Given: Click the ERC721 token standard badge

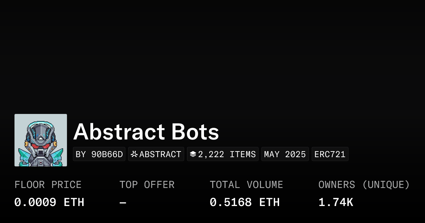Looking at the screenshot, I should (x=330, y=154).
